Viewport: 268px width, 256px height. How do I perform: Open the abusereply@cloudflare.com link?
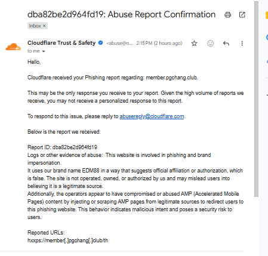(x=152, y=116)
